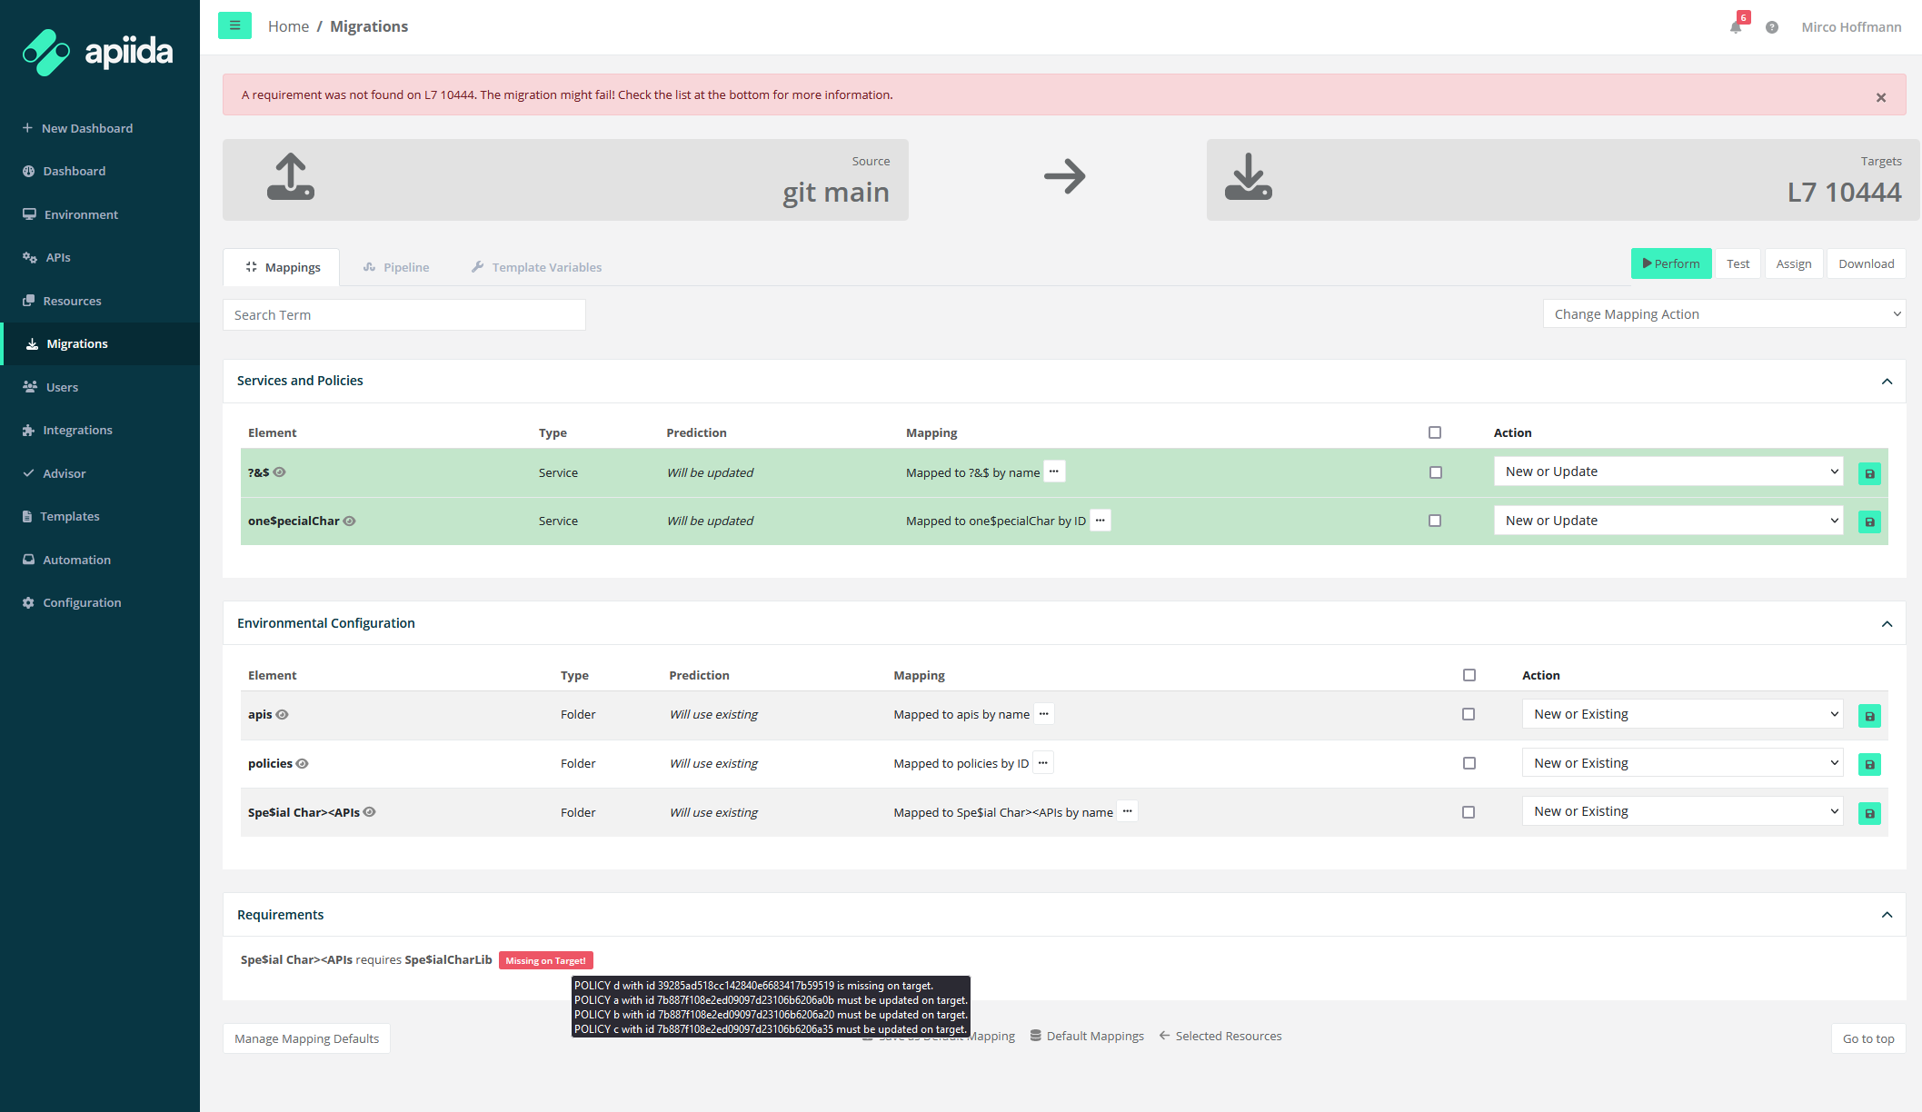
Task: Click Manage Mapping Defaults button
Action: [306, 1038]
